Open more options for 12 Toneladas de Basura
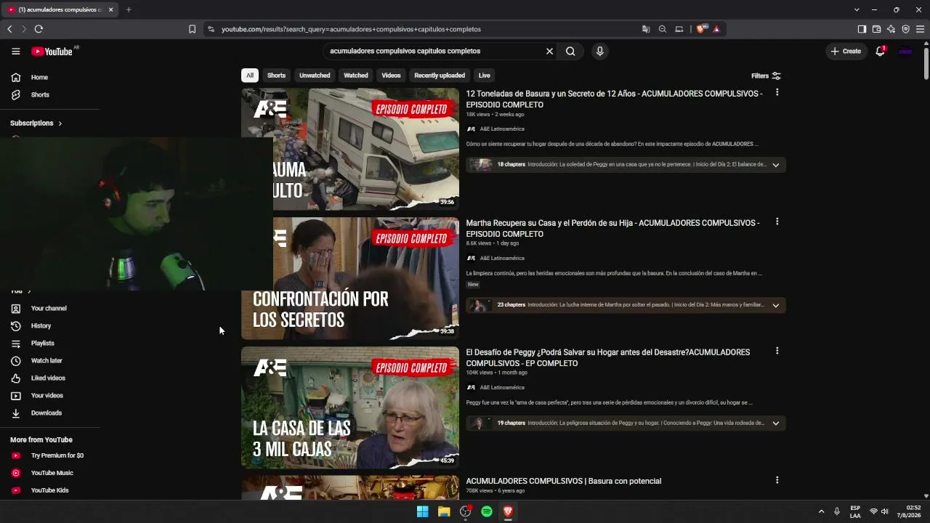The height and width of the screenshot is (523, 930). (x=777, y=92)
